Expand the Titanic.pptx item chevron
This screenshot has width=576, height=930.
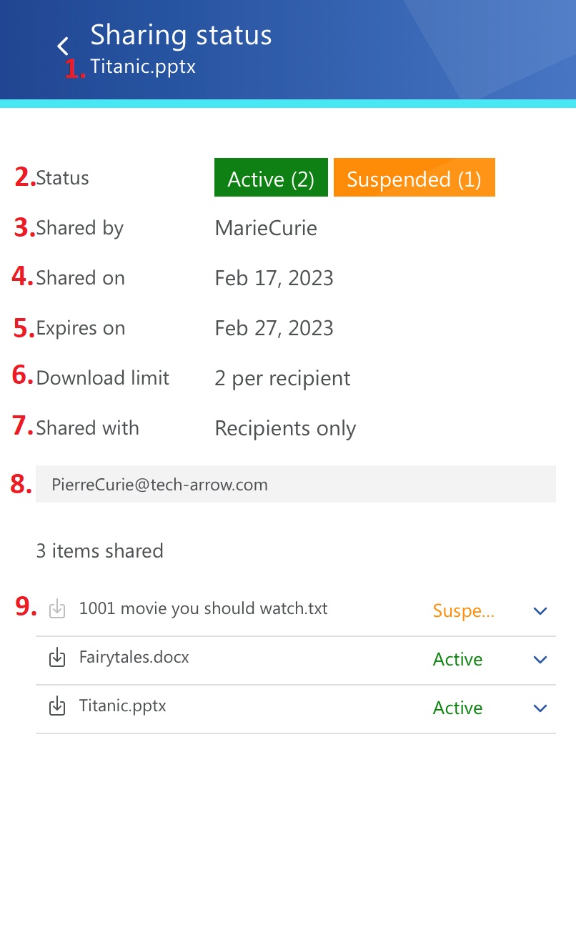coord(540,708)
